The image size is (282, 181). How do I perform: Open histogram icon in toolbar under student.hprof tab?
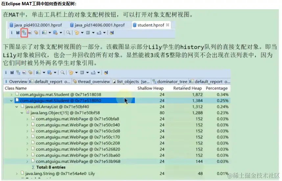[x=18, y=33]
